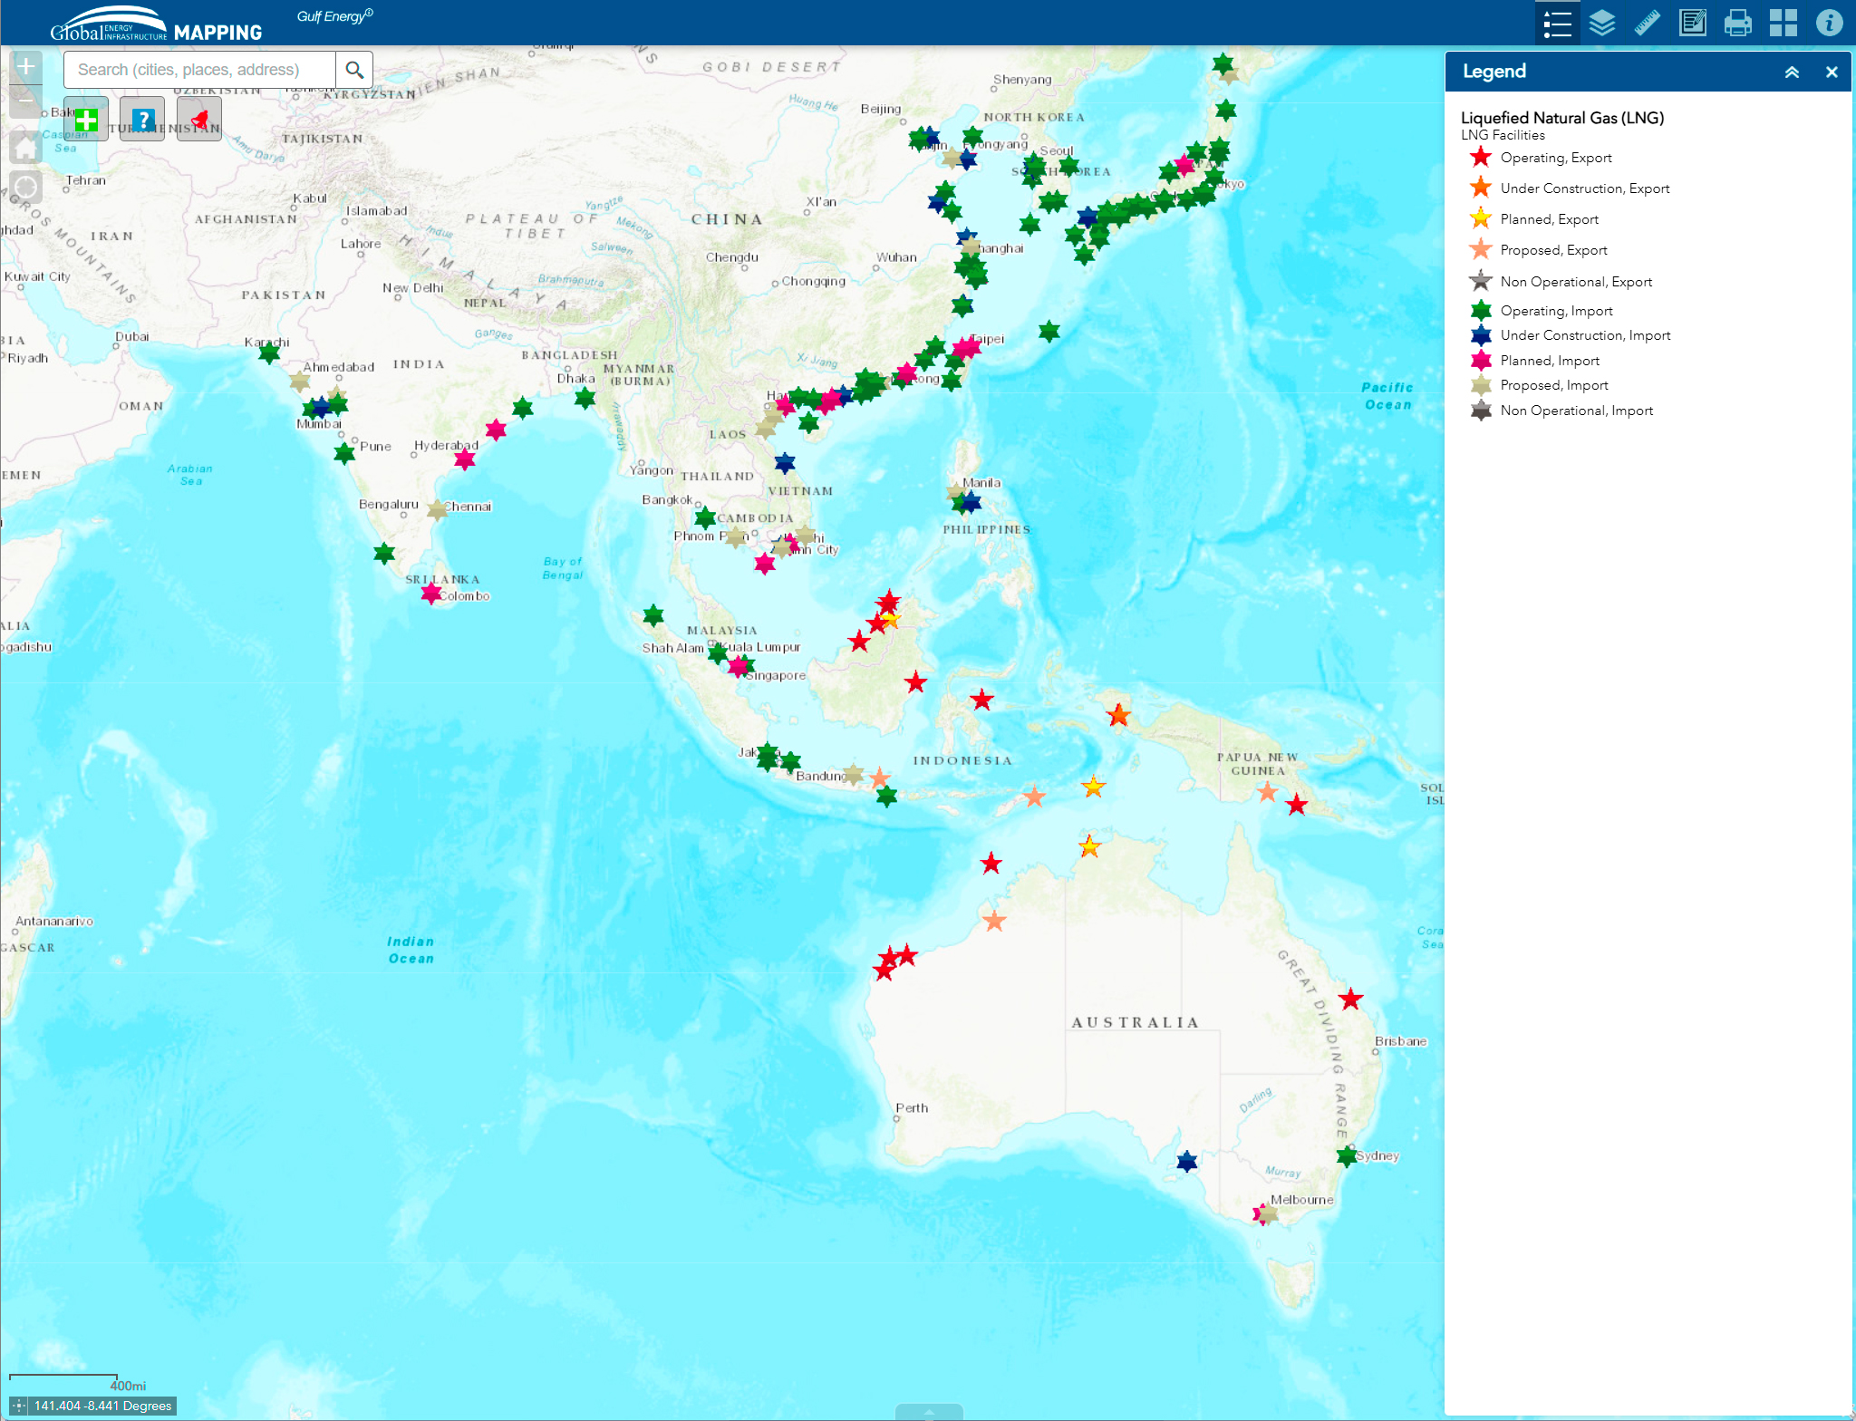
Task: Return to the default home extent
Action: [x=26, y=147]
